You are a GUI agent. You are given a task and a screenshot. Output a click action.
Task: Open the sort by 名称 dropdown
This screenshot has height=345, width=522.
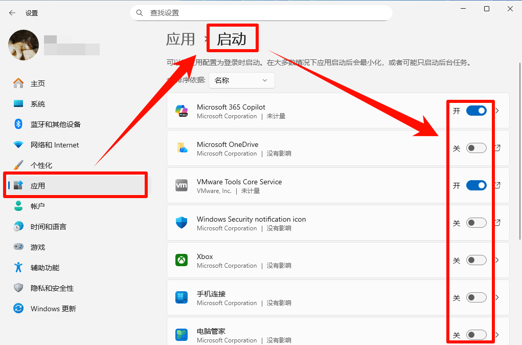tap(241, 80)
